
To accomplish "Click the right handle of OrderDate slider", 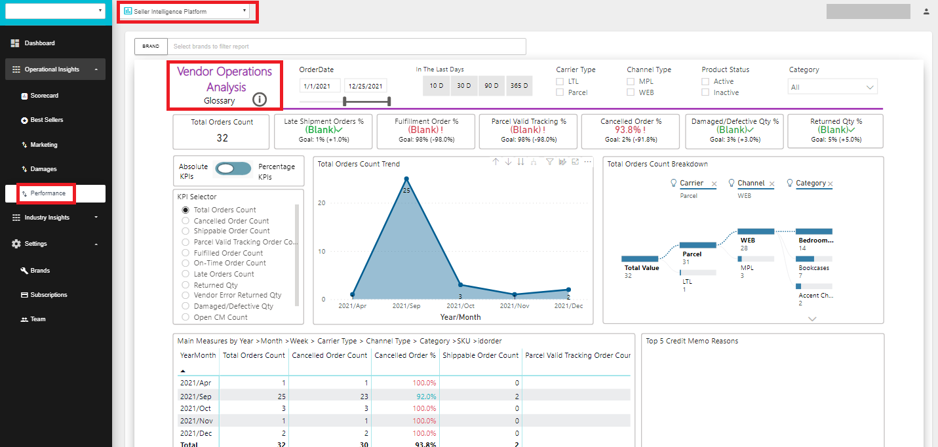I will click(x=389, y=101).
